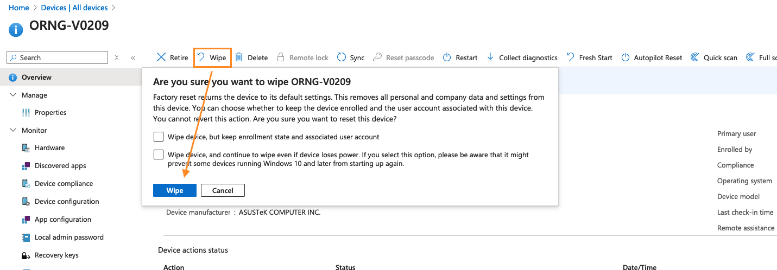Click the Recovery keys lock icon
The height and width of the screenshot is (270, 777).
click(x=26, y=255)
